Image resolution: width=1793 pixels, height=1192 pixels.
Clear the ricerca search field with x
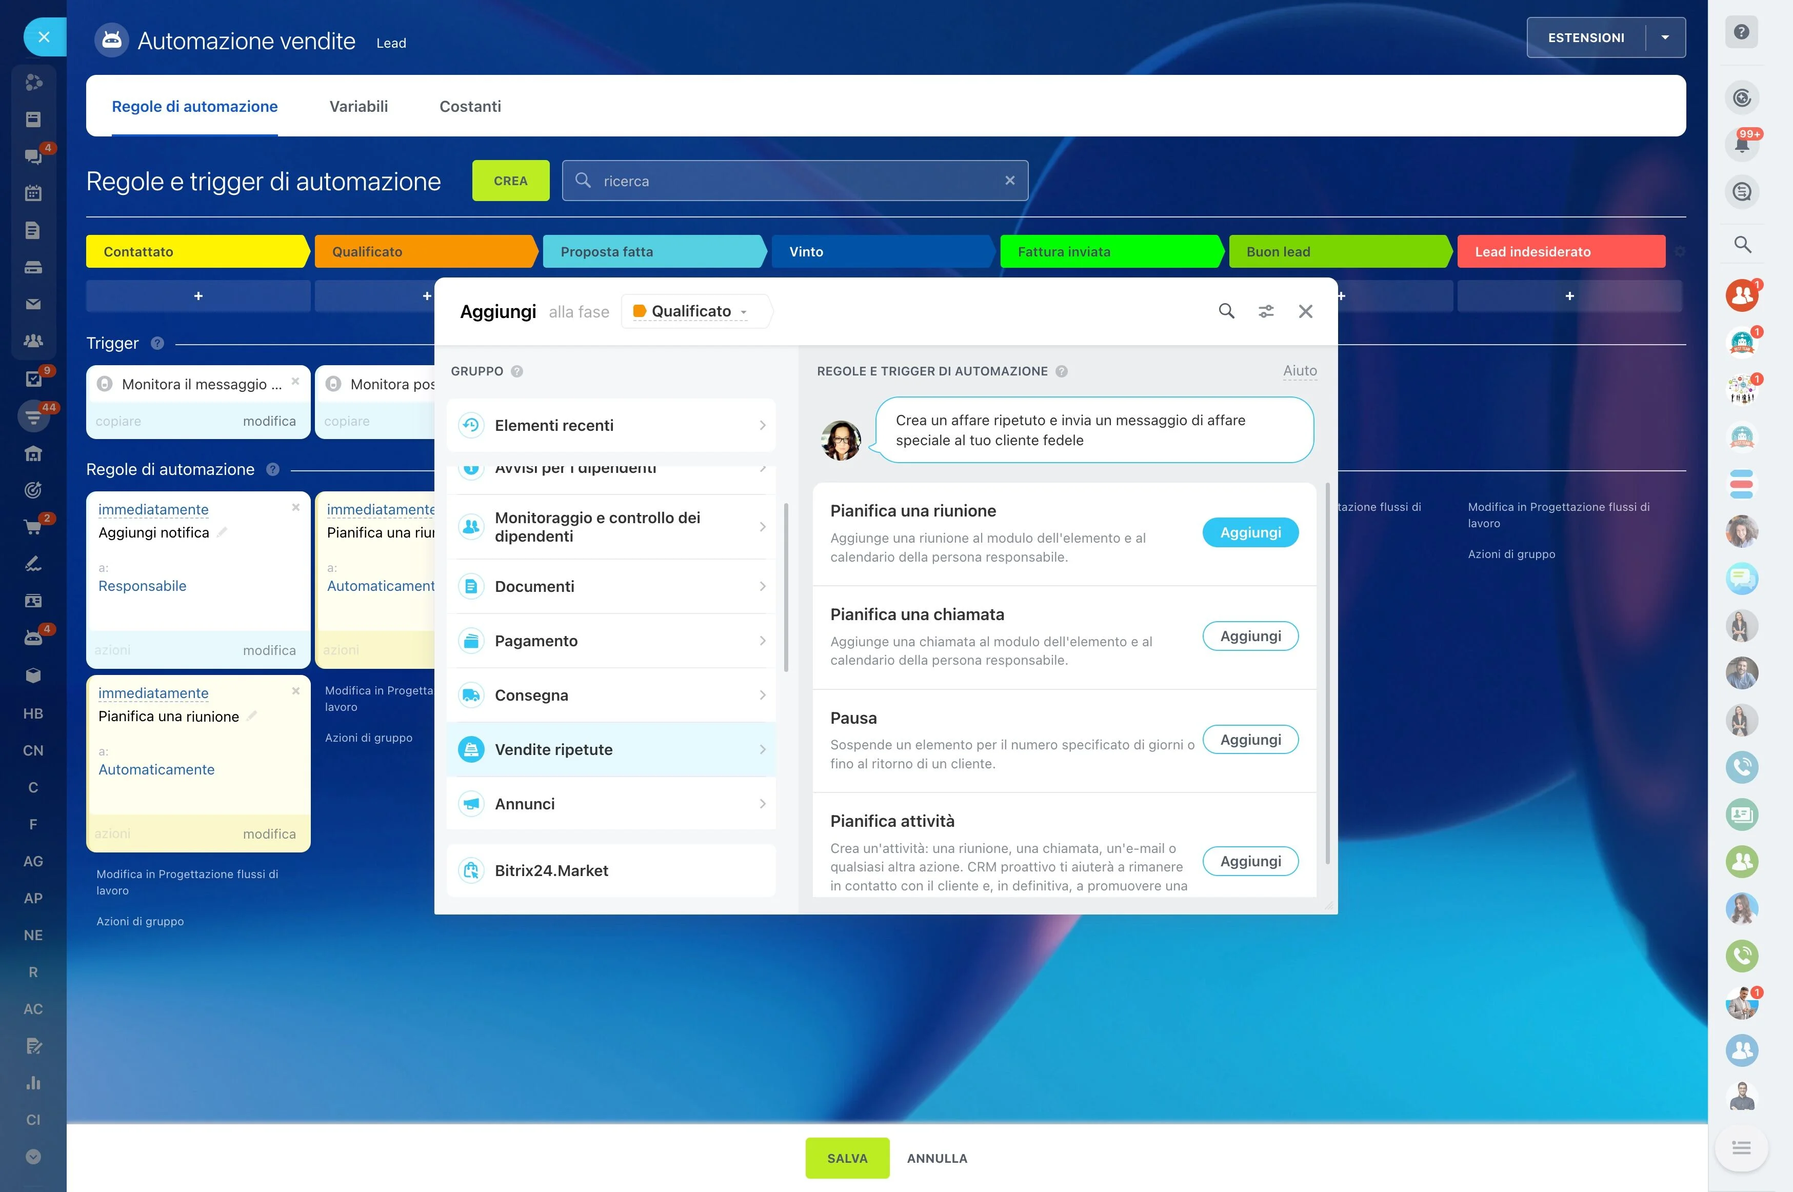(x=1009, y=180)
